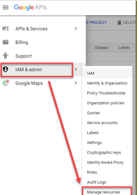Image resolution: width=137 pixels, height=195 pixels.
Task: Click the API icon beside APIs & Services
Action: point(6,28)
